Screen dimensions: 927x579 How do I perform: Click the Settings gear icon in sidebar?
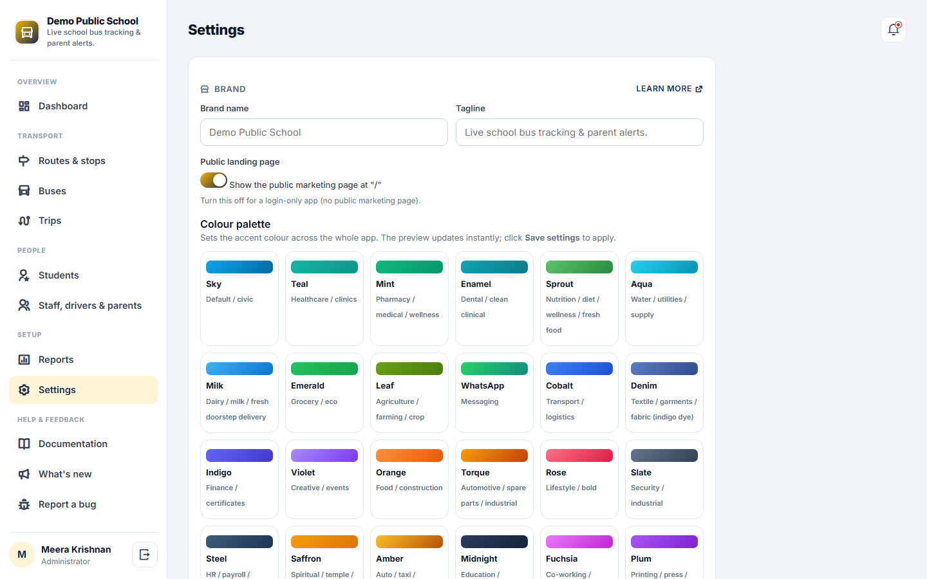click(x=24, y=390)
